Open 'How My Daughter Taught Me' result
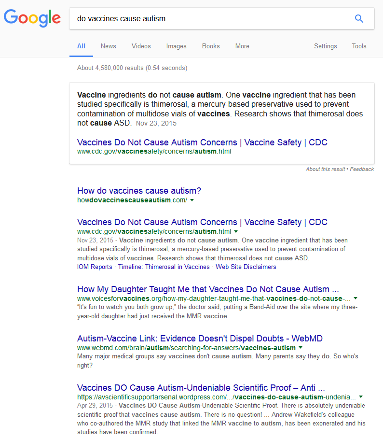383x439 pixels. [x=208, y=289]
